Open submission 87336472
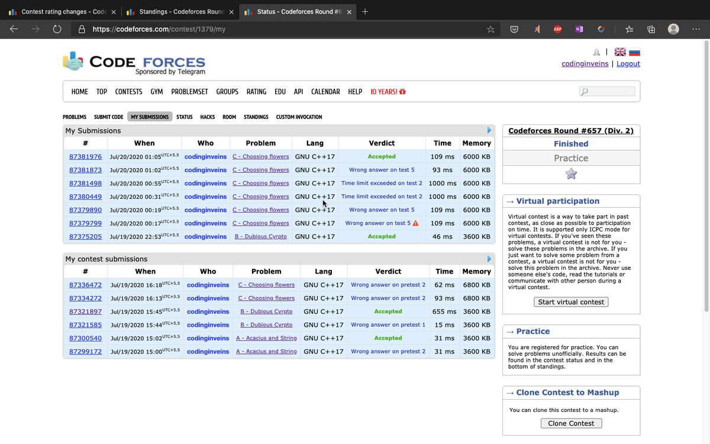Screen dimensions: 710x444 click(x=85, y=285)
